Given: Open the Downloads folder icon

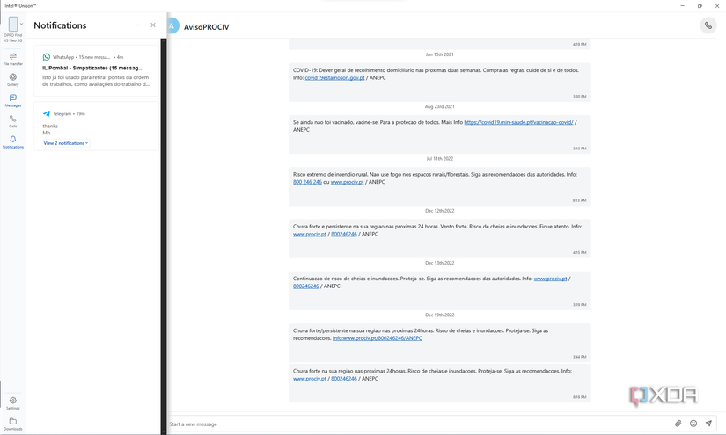Looking at the screenshot, I should point(13,421).
